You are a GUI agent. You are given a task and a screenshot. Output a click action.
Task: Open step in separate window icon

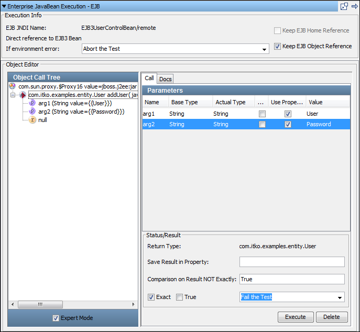click(x=344, y=6)
